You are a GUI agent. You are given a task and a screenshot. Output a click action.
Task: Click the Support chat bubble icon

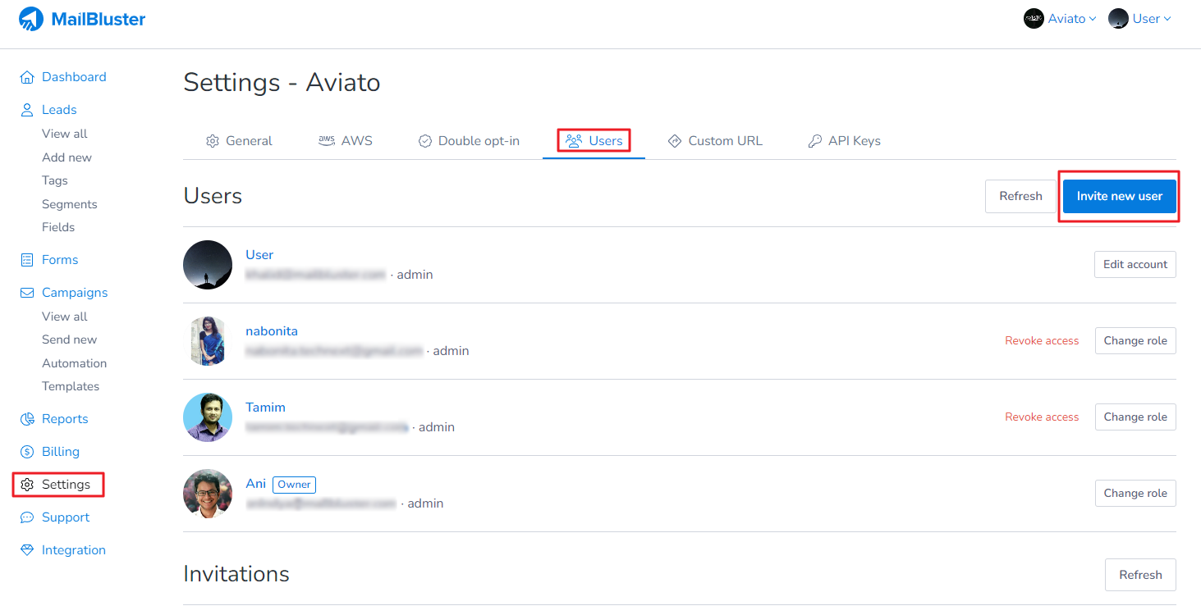[x=27, y=517]
